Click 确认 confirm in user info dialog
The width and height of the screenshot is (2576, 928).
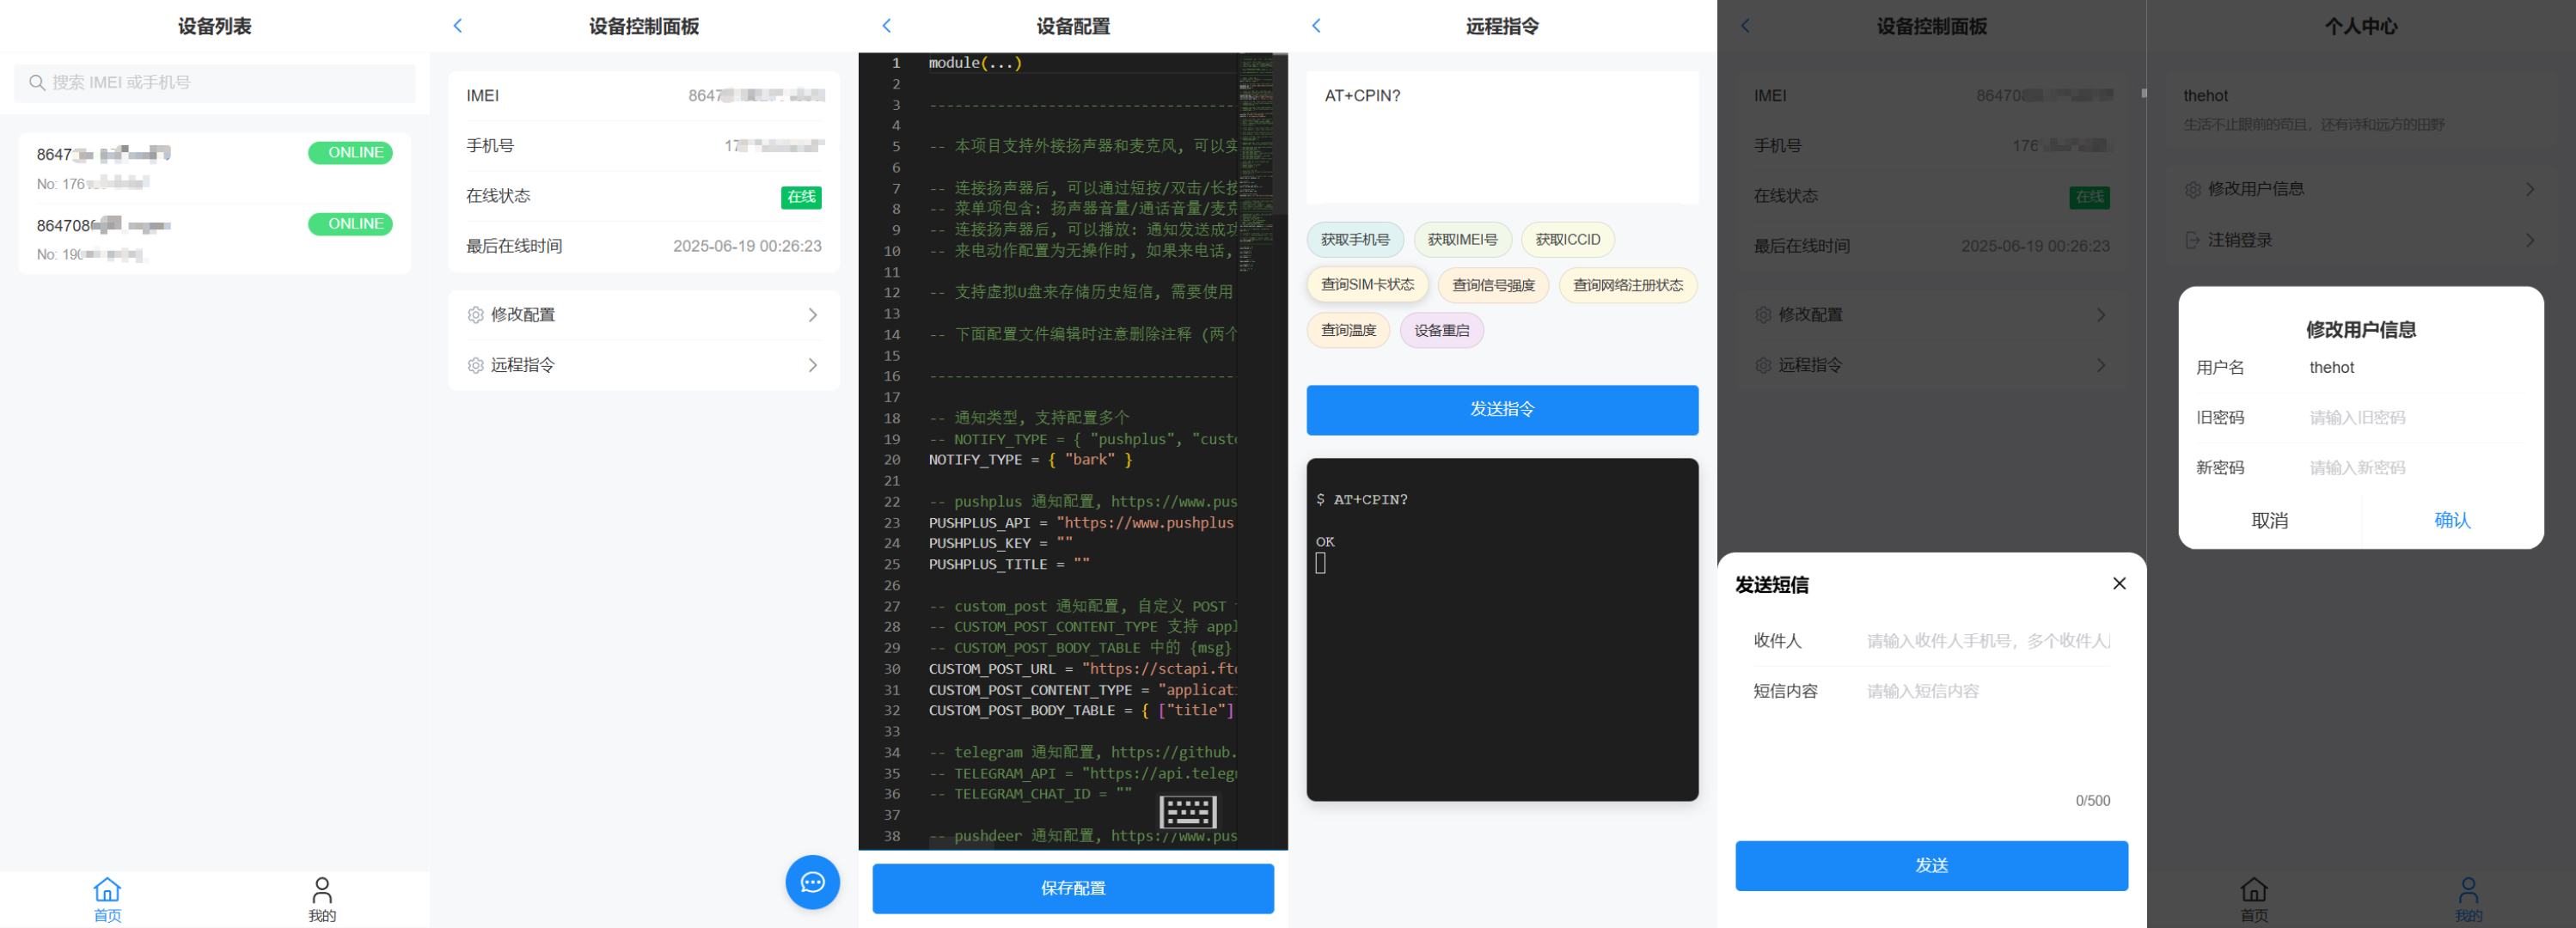click(2452, 521)
